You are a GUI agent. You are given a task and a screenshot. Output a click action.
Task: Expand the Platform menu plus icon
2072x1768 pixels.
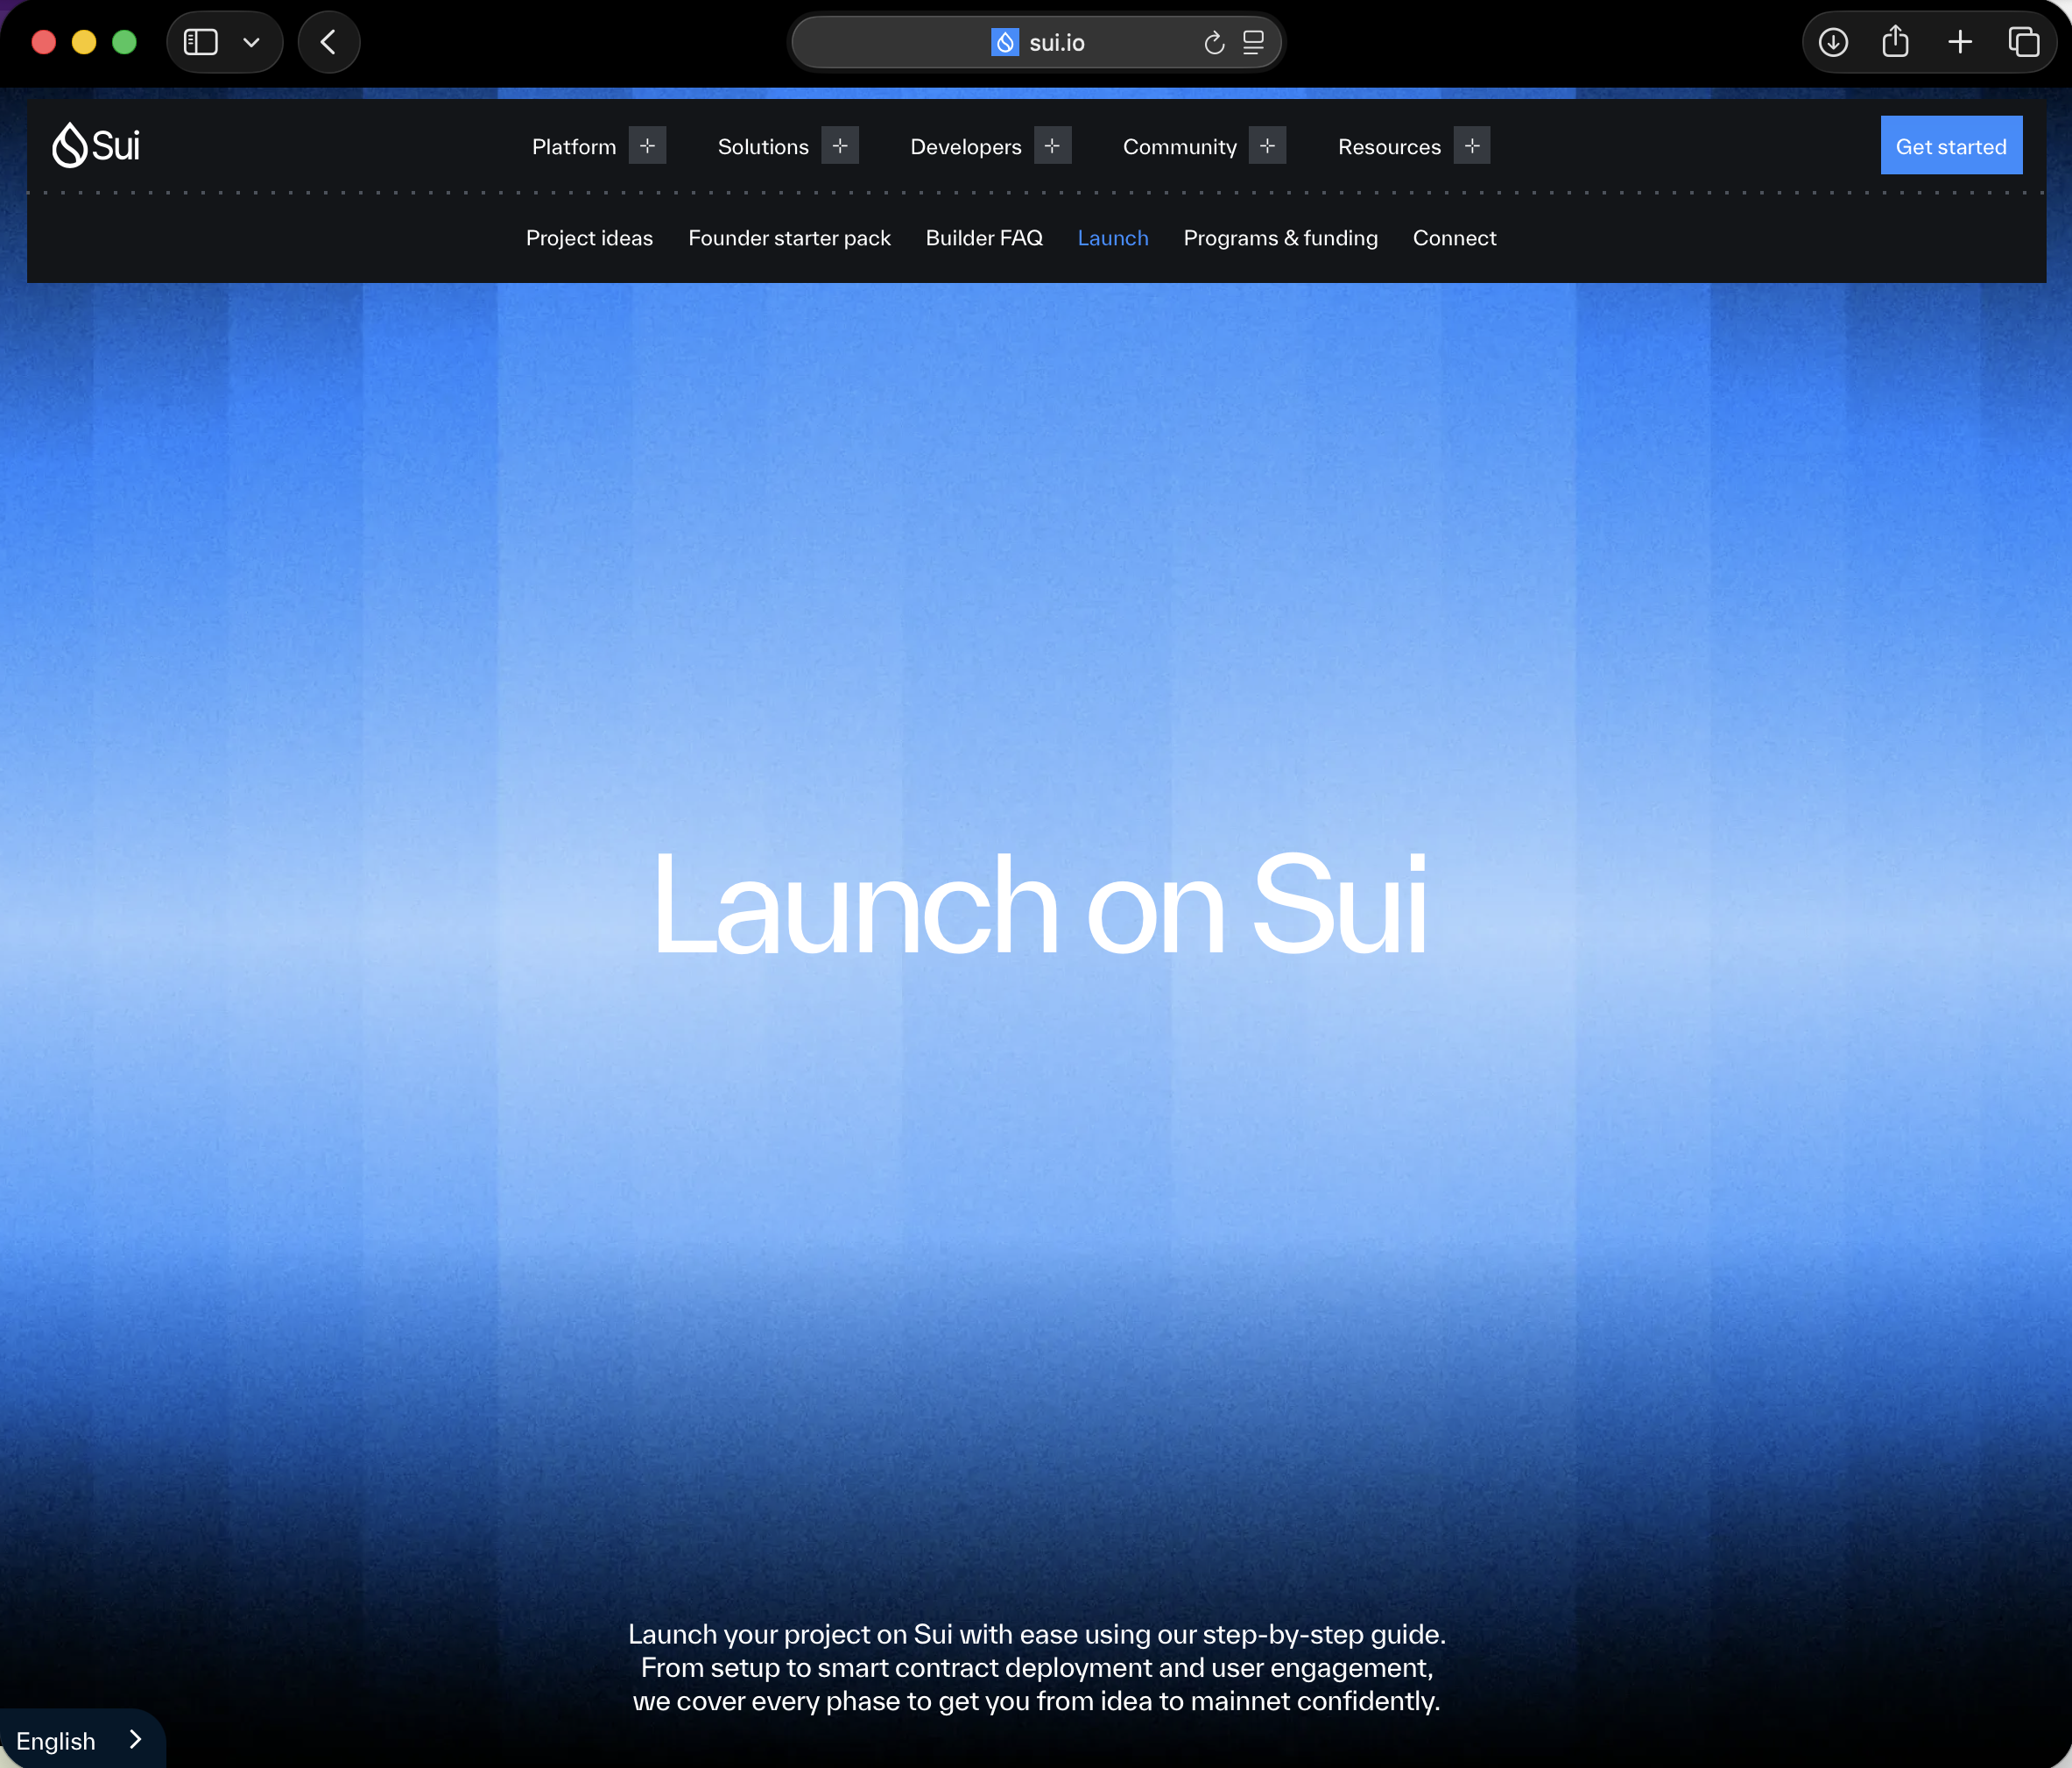(x=647, y=146)
